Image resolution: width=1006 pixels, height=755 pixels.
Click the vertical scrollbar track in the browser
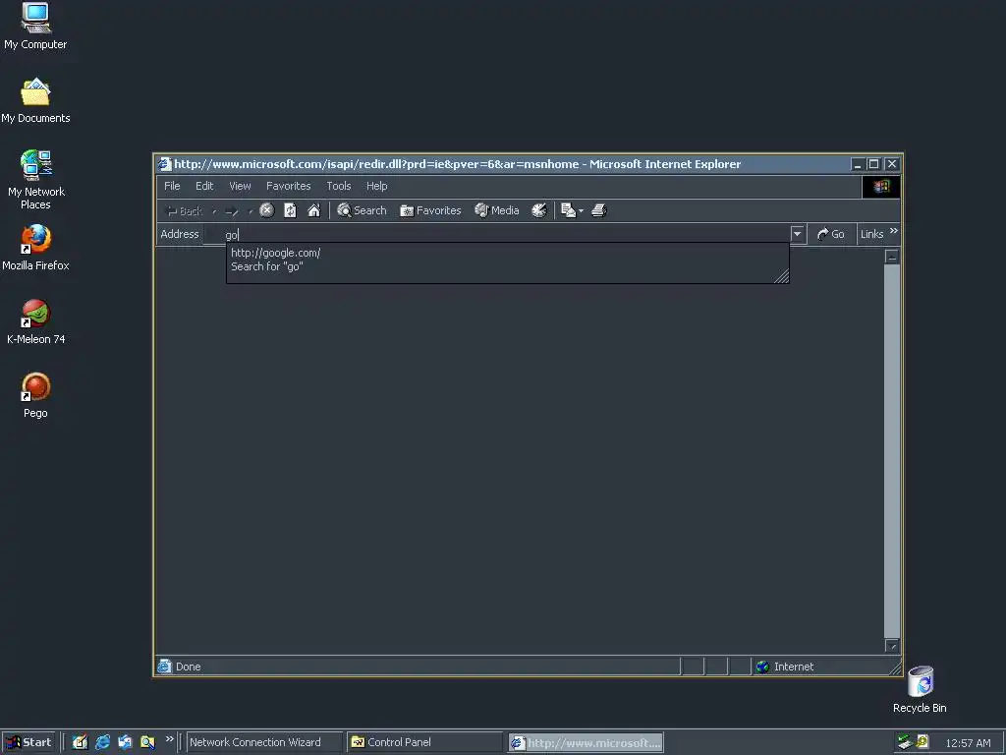click(x=892, y=450)
